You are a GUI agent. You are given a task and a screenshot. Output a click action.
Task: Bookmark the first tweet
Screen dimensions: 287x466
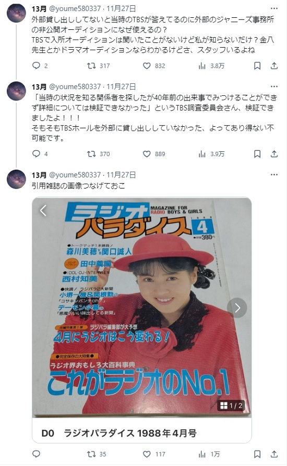[257, 65]
